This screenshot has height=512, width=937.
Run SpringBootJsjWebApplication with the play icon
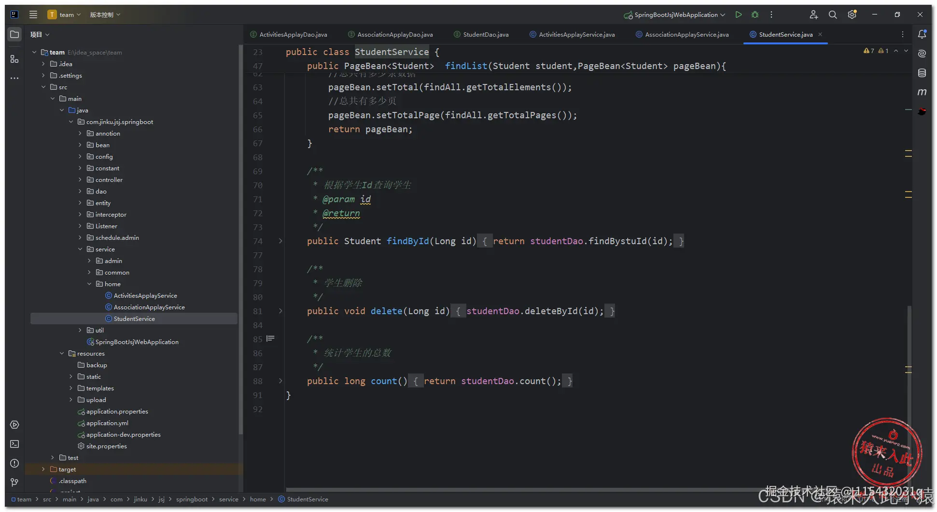tap(739, 14)
